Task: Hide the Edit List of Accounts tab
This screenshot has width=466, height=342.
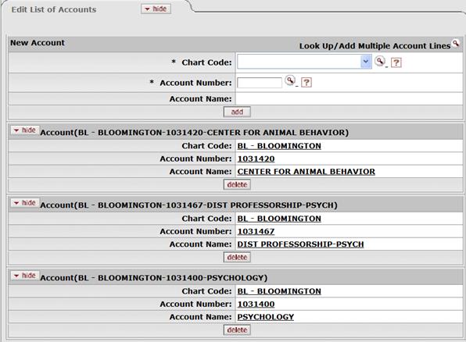Action: [x=156, y=9]
